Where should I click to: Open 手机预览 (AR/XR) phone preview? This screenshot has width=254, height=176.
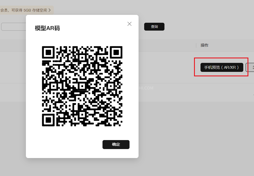(222, 67)
